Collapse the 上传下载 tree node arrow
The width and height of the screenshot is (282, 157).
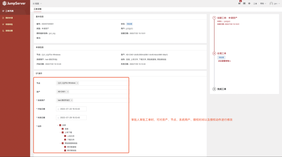[60, 132]
